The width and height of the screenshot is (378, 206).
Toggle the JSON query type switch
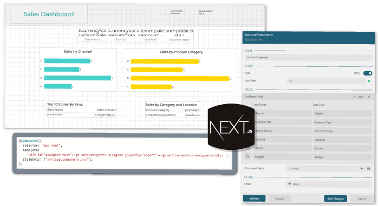368,73
